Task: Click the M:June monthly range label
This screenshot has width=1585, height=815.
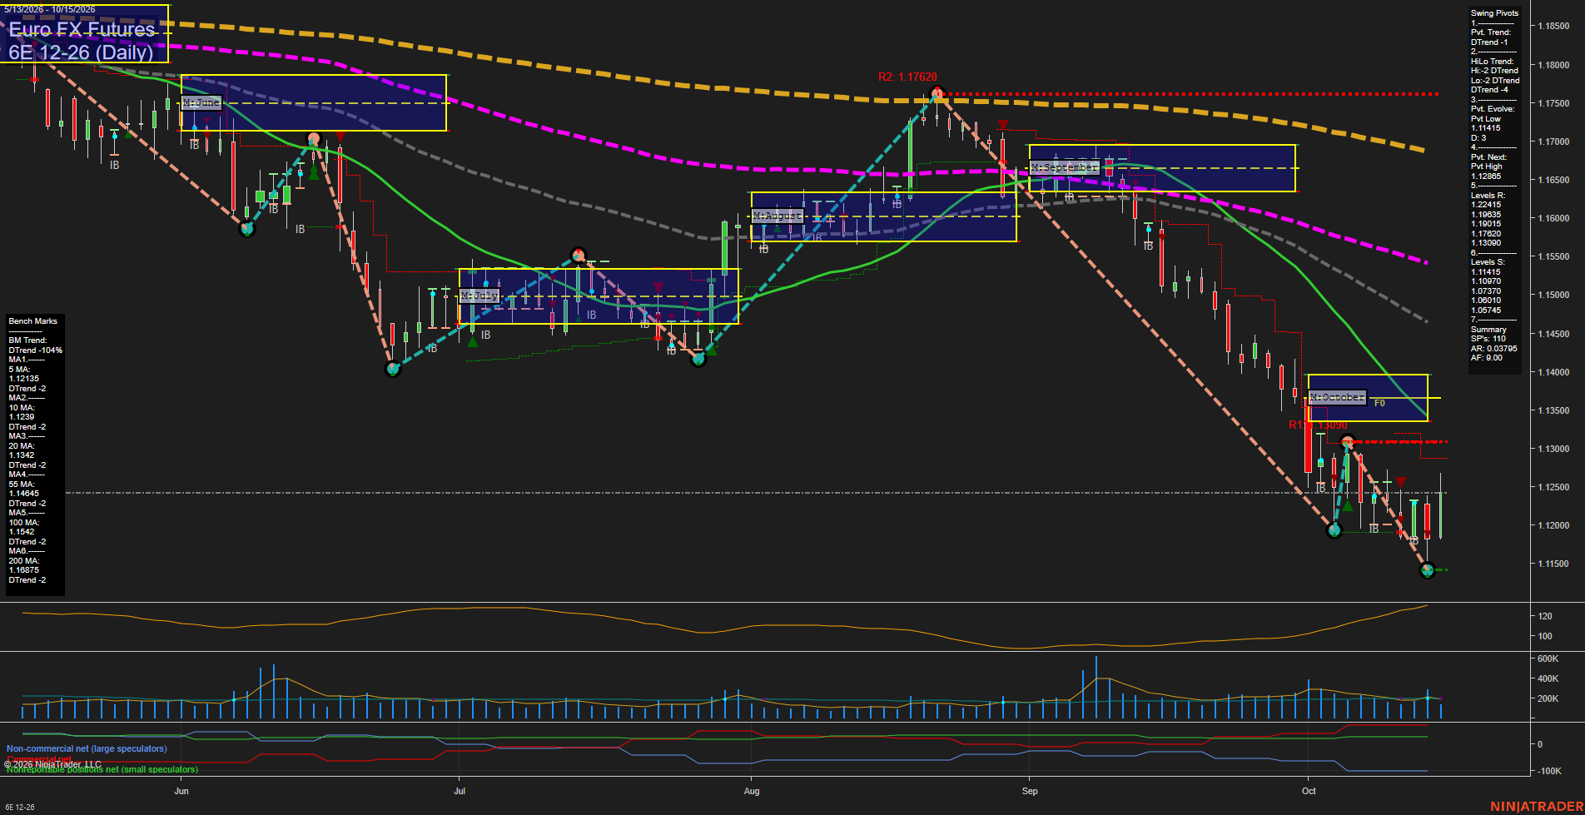Action: (x=201, y=102)
